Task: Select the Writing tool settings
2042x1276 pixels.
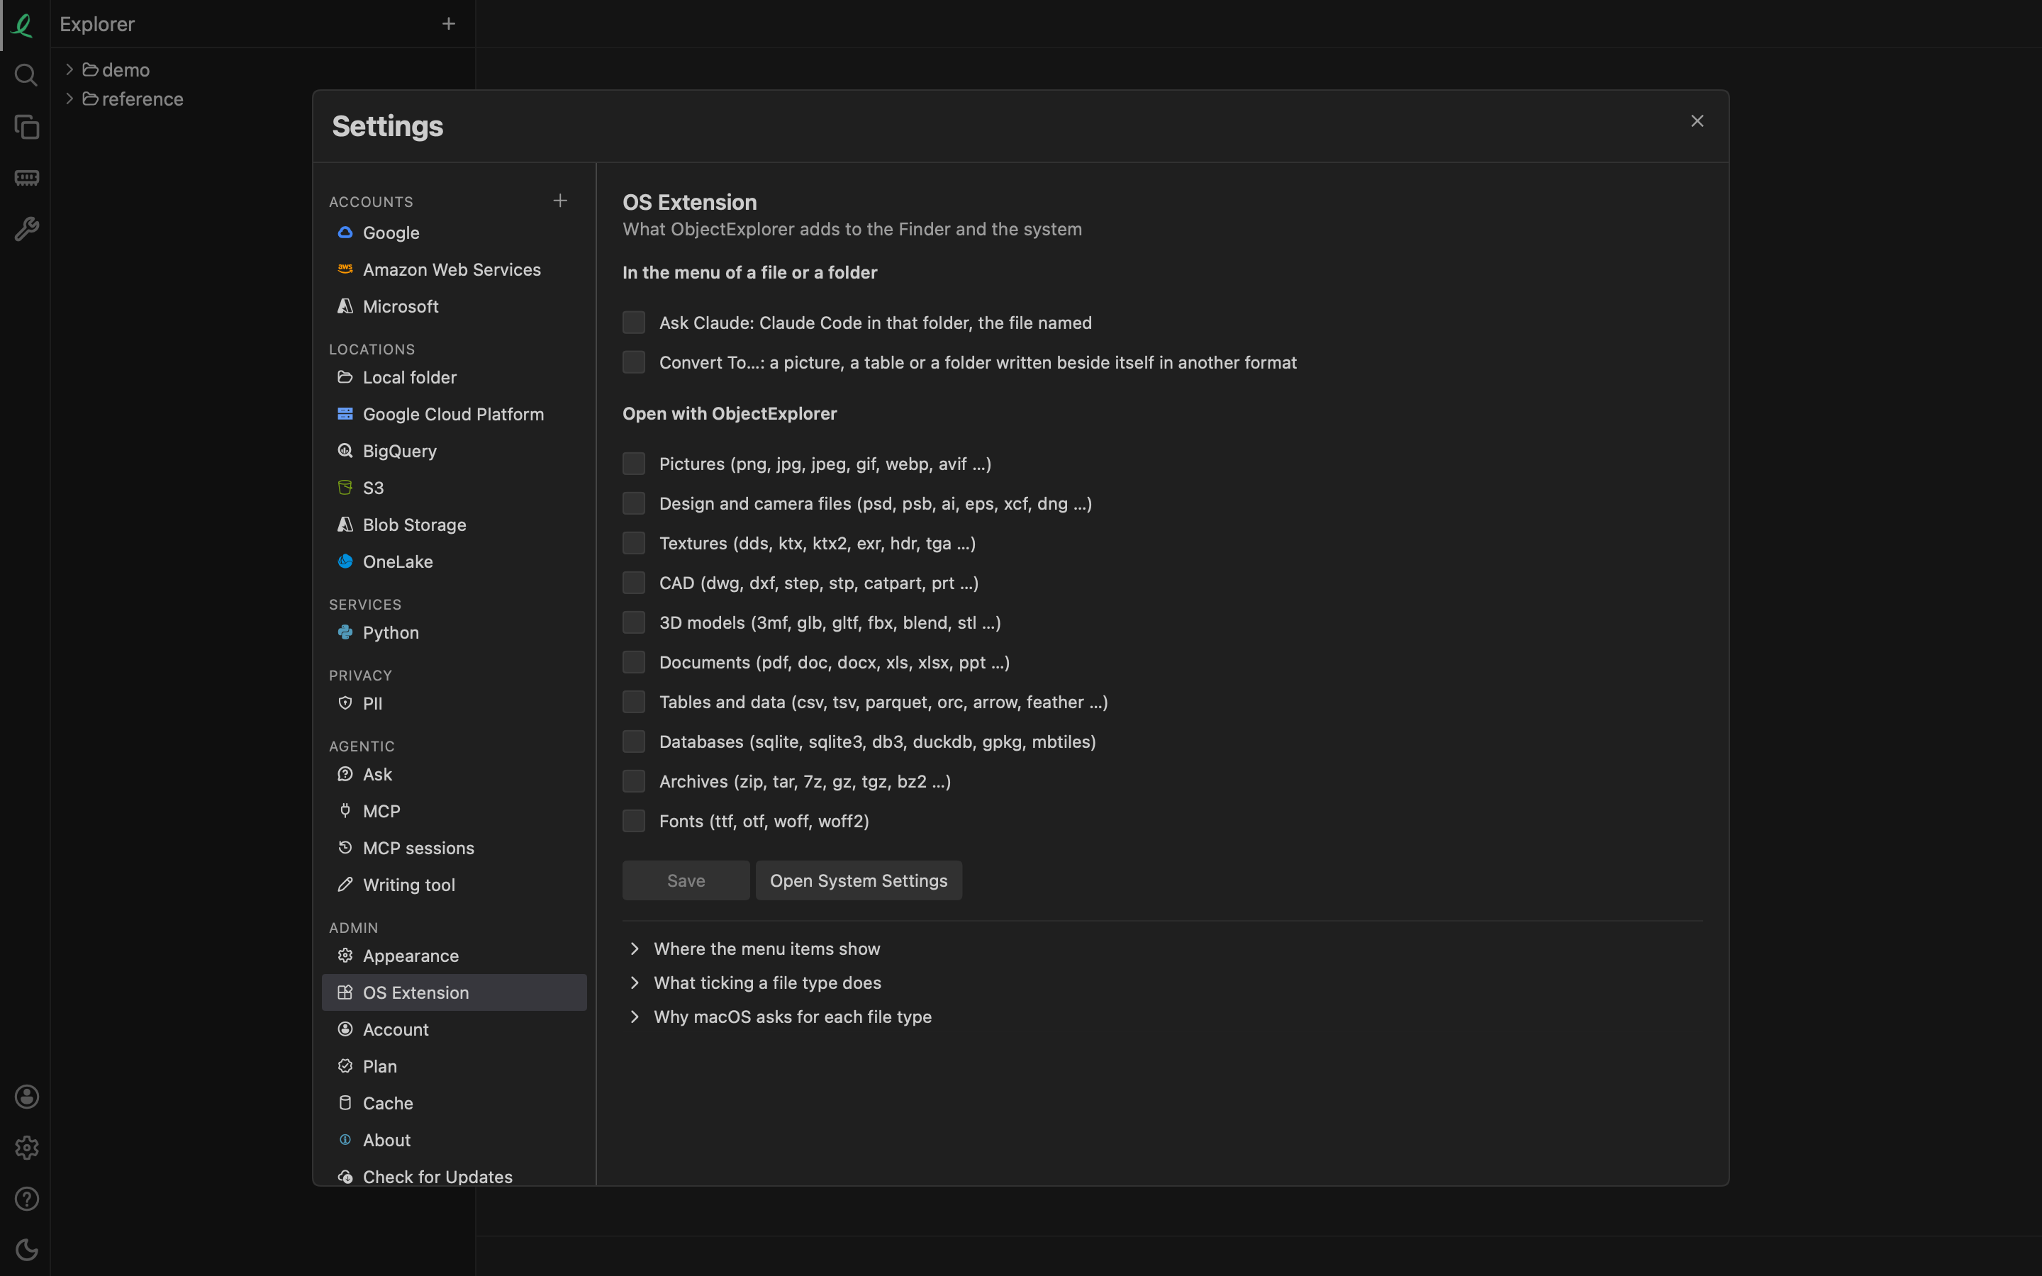Action: pyautogui.click(x=454, y=885)
